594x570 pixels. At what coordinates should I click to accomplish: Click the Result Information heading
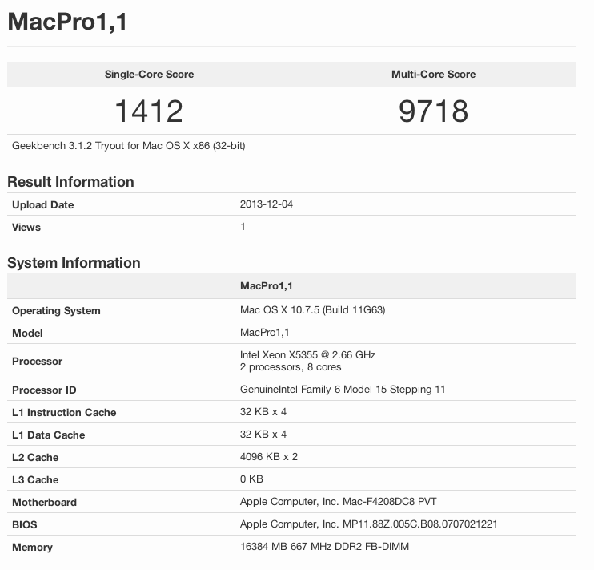click(70, 182)
